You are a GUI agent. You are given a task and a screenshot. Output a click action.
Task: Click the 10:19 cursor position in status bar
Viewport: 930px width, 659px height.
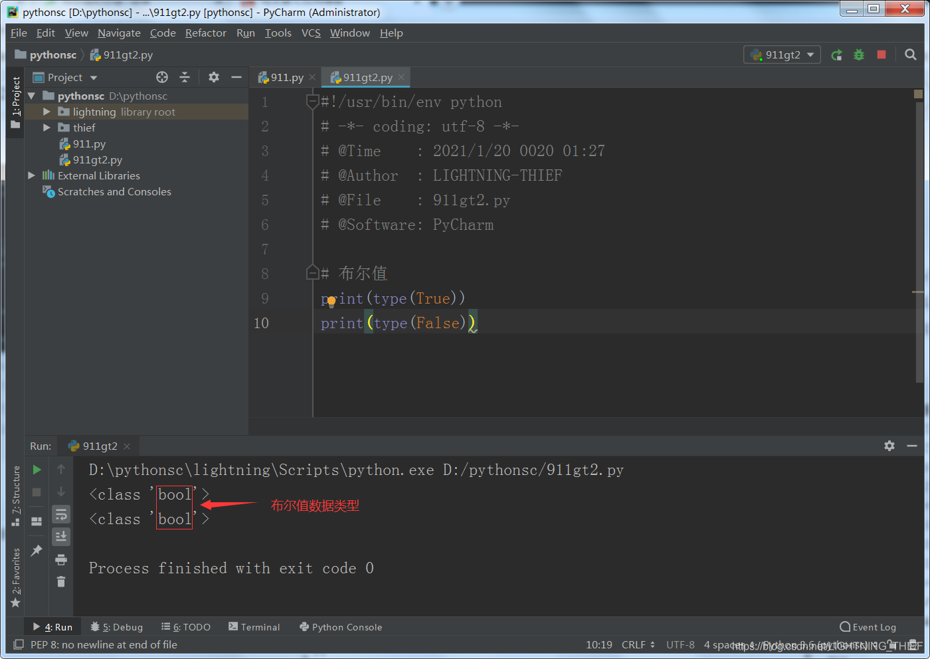(599, 644)
